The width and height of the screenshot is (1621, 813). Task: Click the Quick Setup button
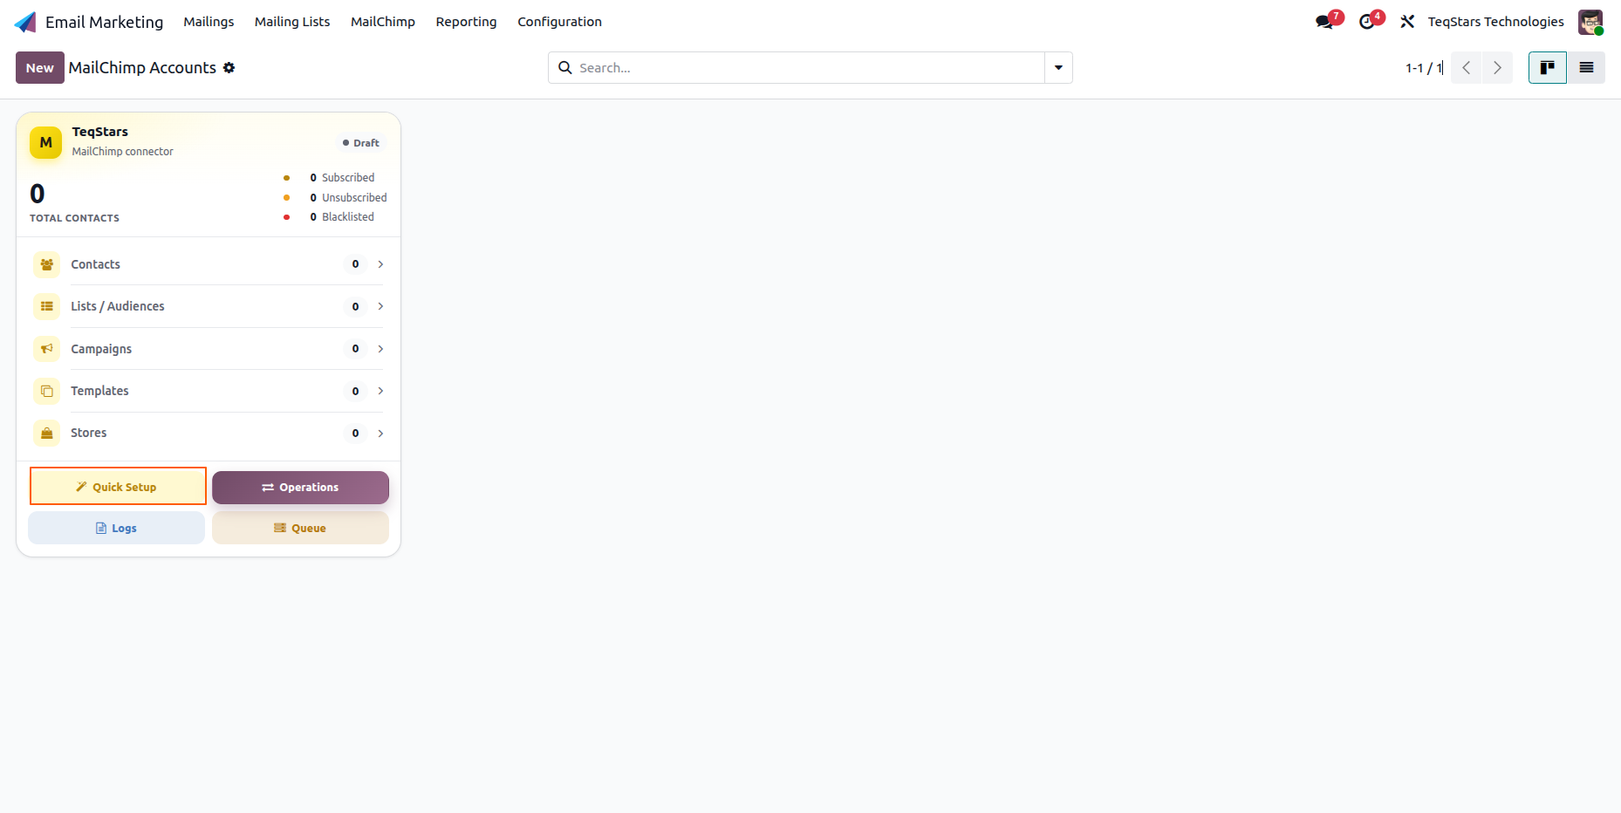click(x=118, y=487)
